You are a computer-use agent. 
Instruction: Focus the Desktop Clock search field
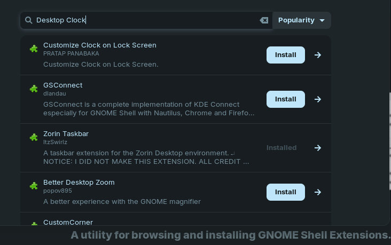(147, 20)
